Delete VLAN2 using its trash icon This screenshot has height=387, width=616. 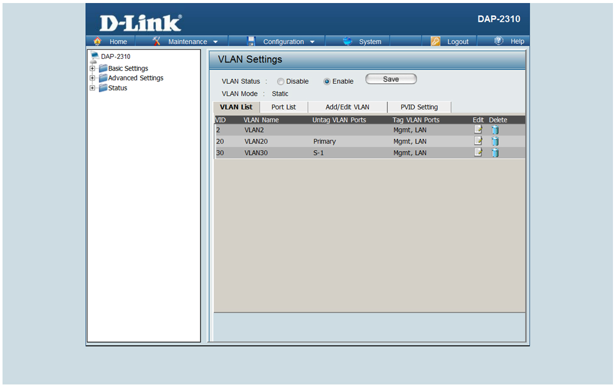[495, 130]
